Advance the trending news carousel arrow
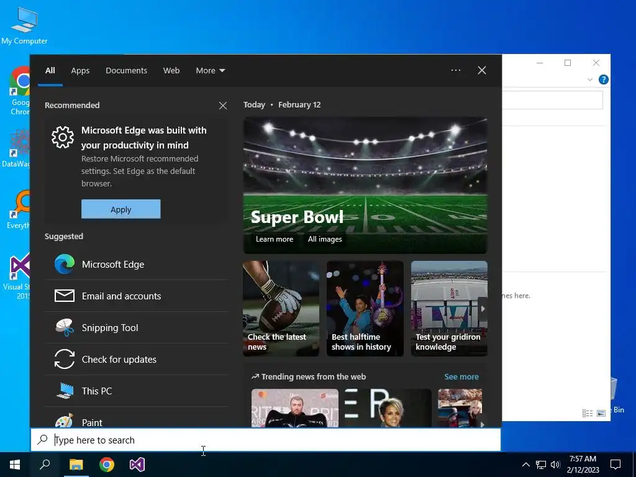The height and width of the screenshot is (477, 636). pos(482,424)
